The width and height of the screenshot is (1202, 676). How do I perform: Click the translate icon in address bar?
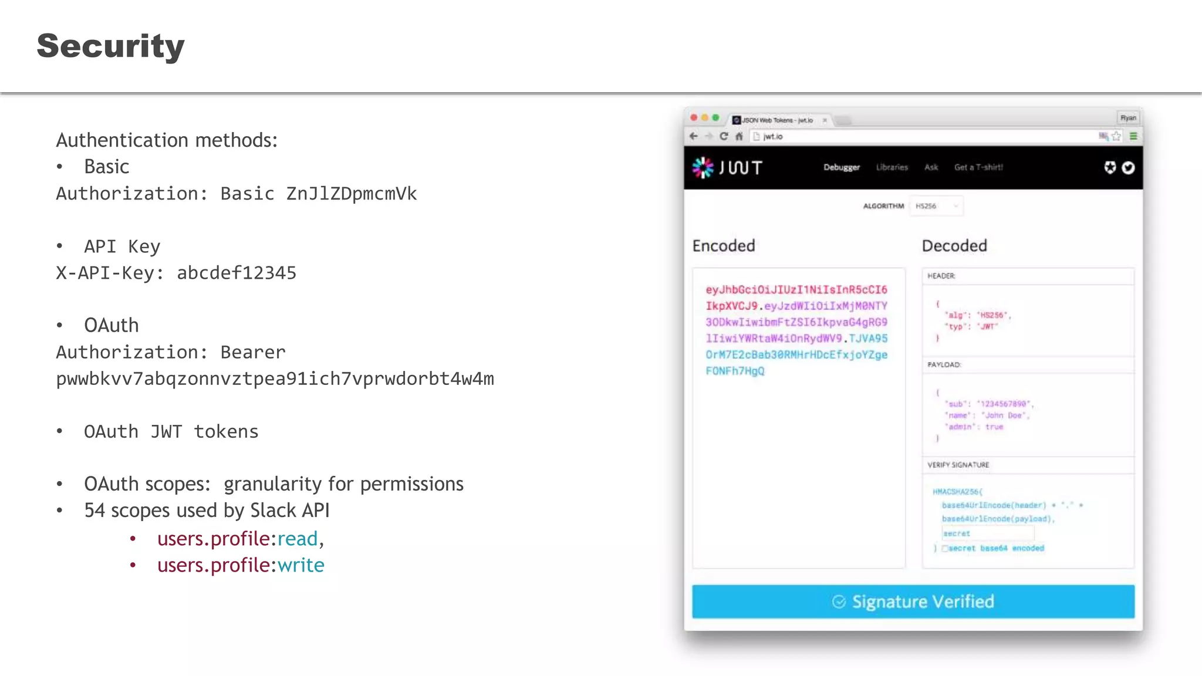(1103, 136)
